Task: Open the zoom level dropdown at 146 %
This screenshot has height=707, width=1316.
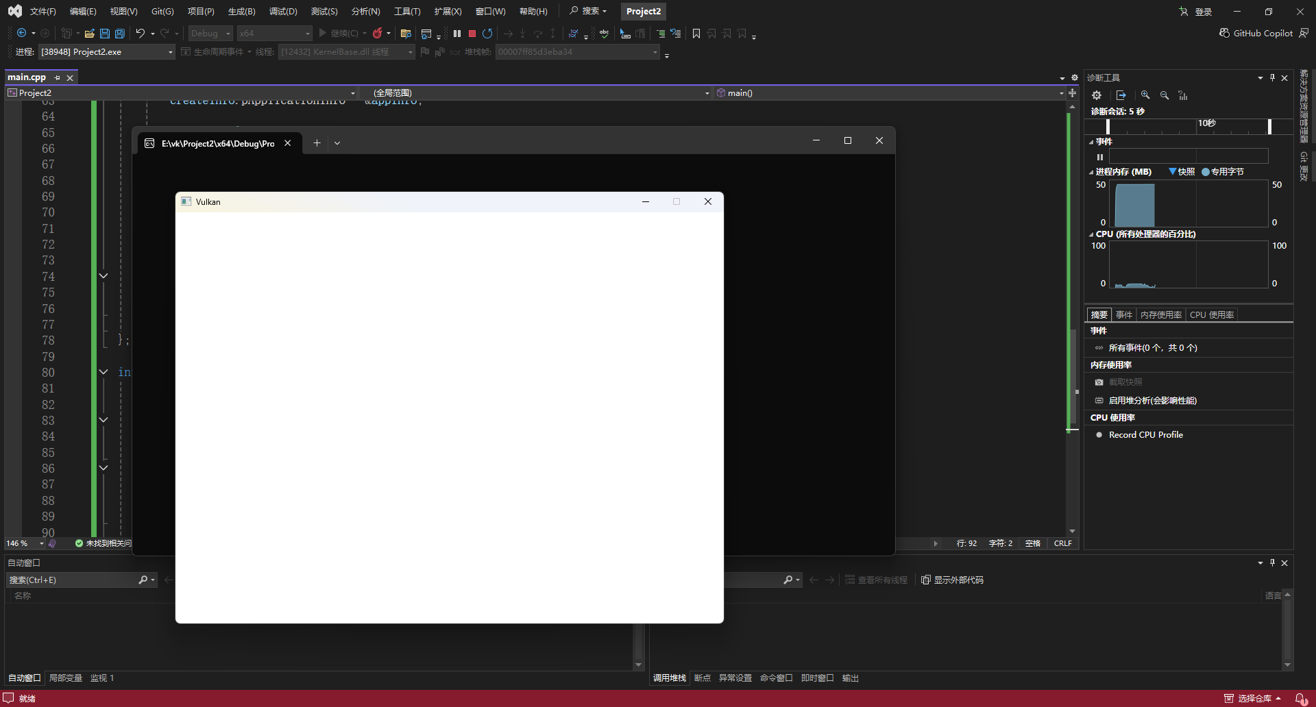Action: tap(41, 543)
